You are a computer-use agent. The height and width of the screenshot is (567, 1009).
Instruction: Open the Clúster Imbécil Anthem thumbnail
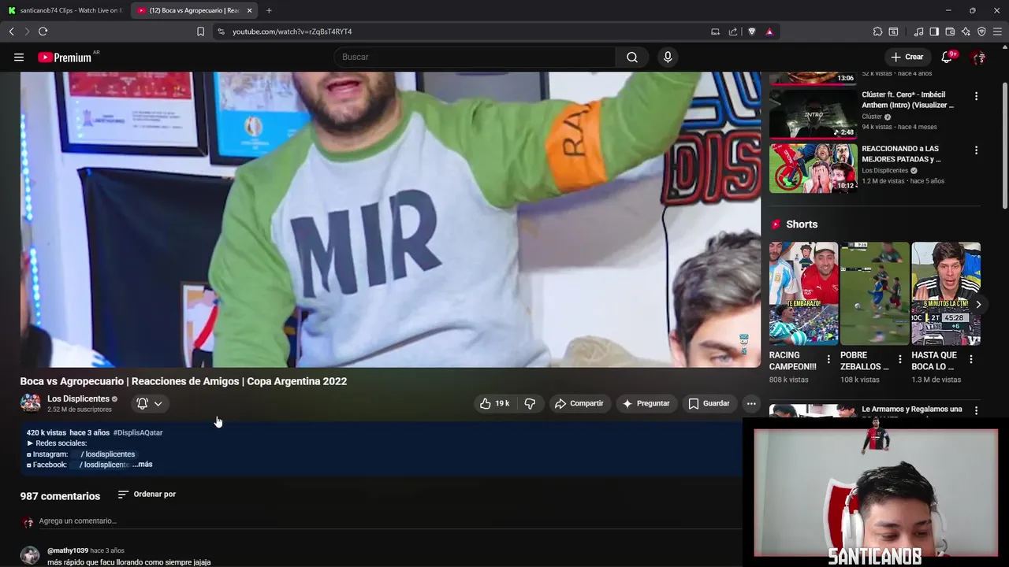click(813, 114)
